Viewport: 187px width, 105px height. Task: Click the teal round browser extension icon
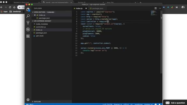[x=168, y=7]
